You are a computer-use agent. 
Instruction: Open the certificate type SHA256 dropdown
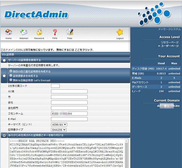(x=59, y=130)
